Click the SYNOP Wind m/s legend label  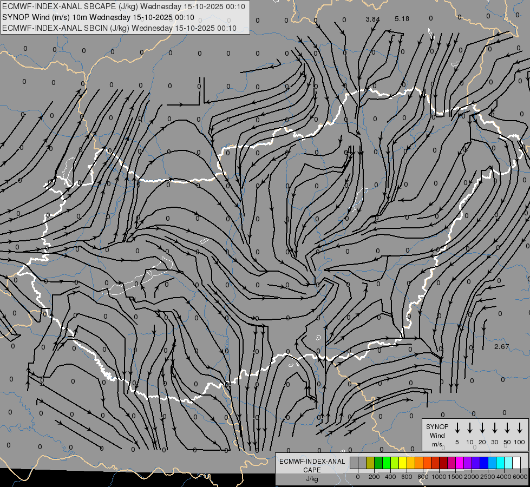[x=437, y=435]
